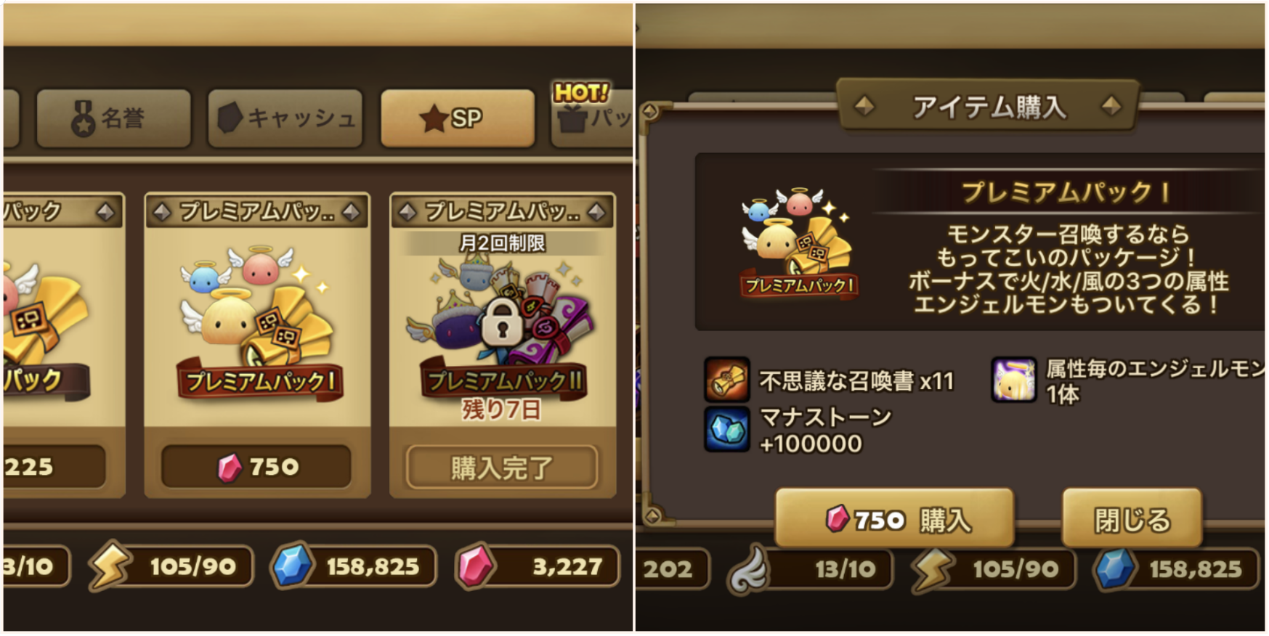The image size is (1269, 636).
Task: Close the dialog with 閉じる
Action: [x=1132, y=518]
